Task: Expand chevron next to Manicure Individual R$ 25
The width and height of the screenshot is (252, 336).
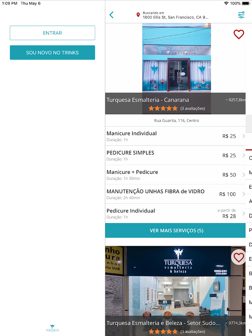Action: [x=244, y=136]
